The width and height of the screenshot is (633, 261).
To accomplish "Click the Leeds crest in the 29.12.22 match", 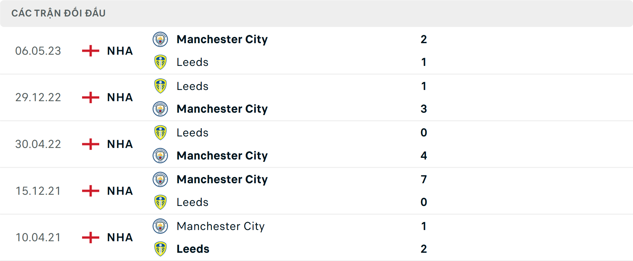I will [x=161, y=86].
